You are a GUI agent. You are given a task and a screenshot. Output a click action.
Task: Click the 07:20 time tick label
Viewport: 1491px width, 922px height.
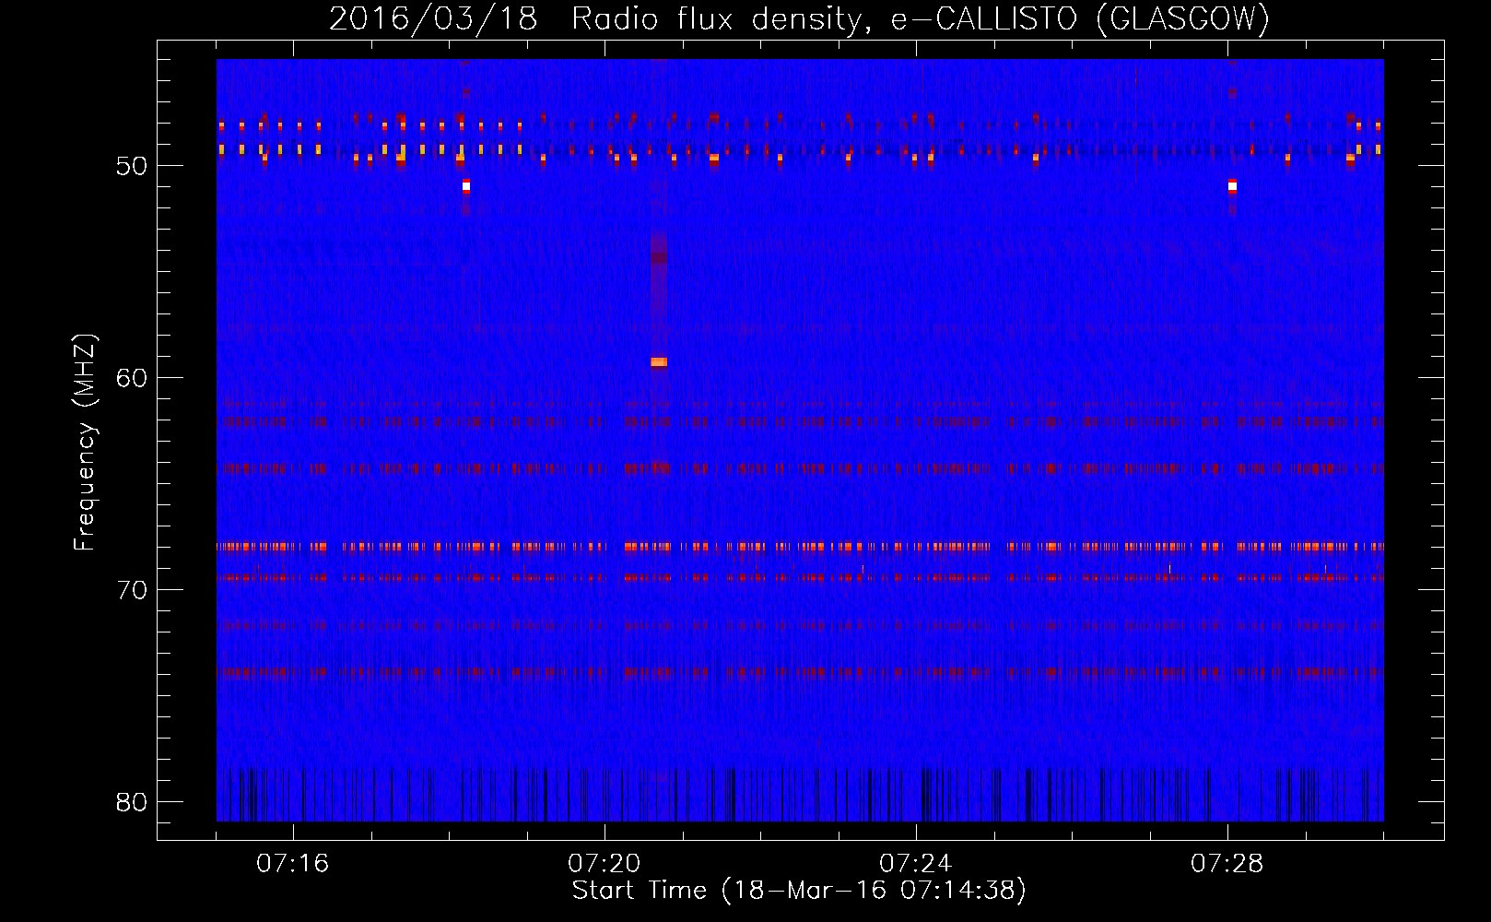pos(604,864)
